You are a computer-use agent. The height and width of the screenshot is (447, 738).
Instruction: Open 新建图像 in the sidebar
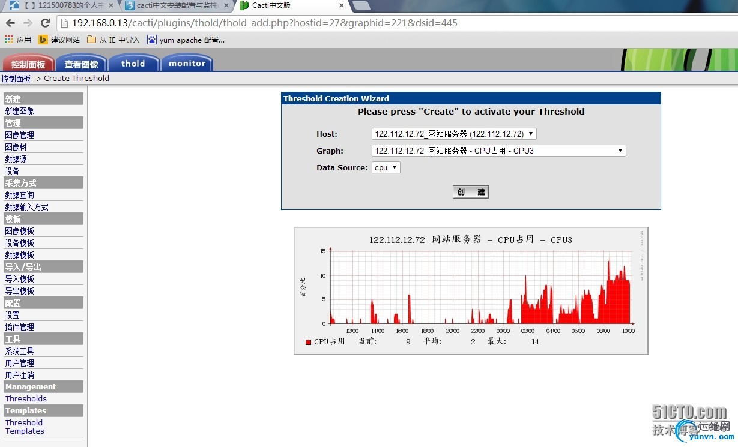(20, 111)
